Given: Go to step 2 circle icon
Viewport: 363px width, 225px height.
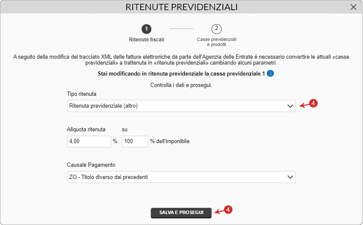Looking at the screenshot, I should coord(216,29).
